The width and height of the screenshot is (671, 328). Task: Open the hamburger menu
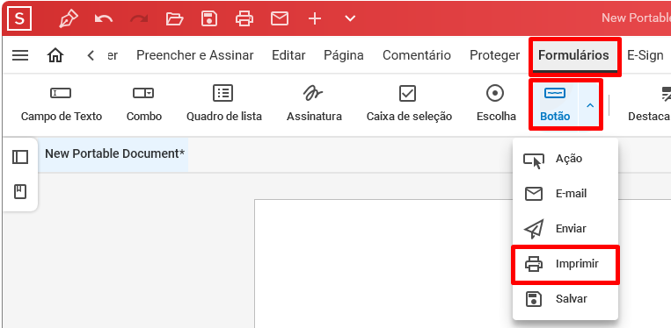(x=20, y=55)
